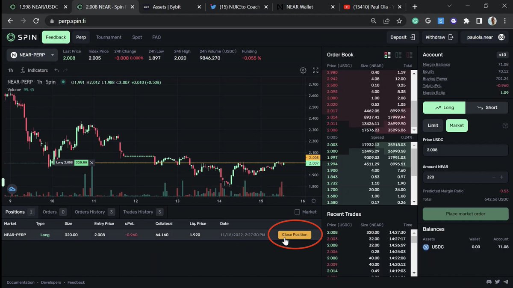Click the Price USDC input field
The image size is (513, 288).
click(x=466, y=150)
